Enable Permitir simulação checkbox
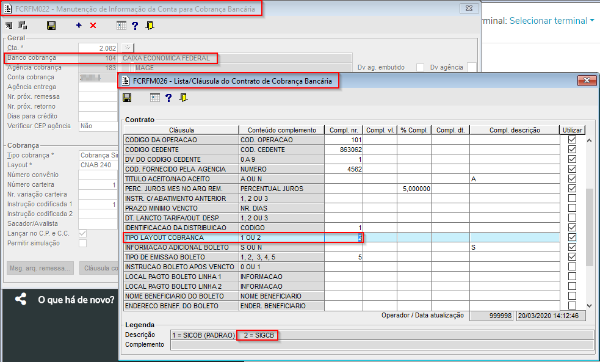This screenshot has height=362, width=600. coord(82,243)
